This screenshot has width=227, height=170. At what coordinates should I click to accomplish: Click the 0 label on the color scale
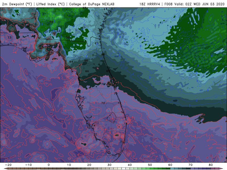point(49,165)
